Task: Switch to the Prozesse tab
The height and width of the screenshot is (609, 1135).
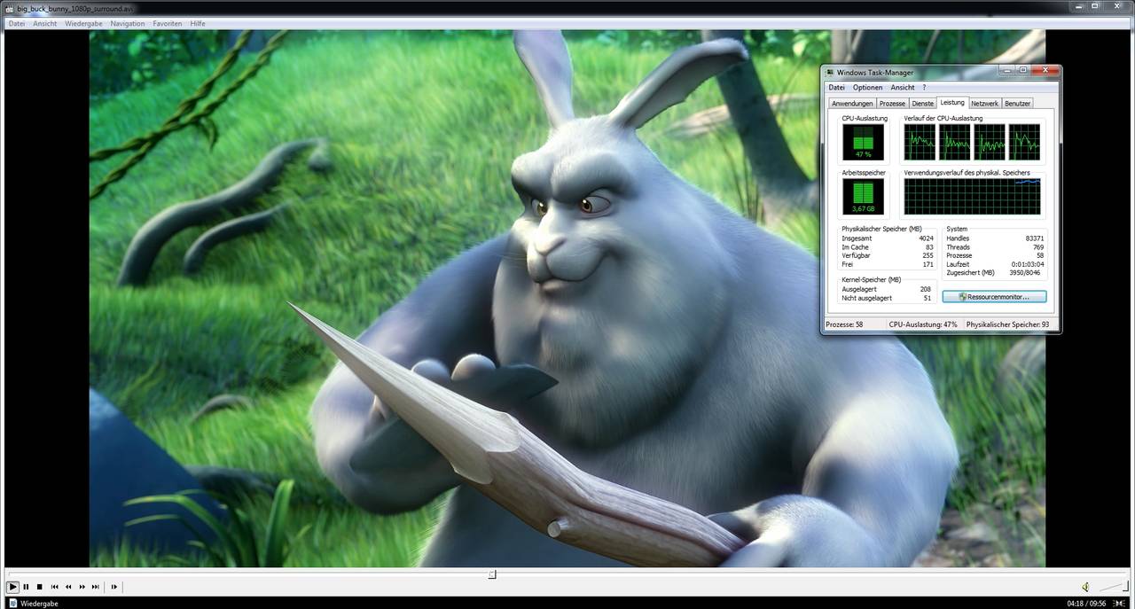Action: 892,104
